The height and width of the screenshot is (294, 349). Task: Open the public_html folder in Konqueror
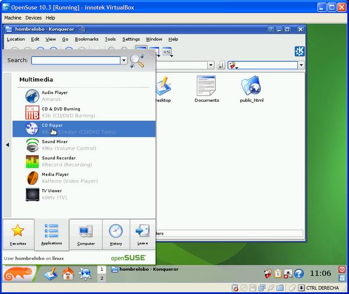pos(251,89)
